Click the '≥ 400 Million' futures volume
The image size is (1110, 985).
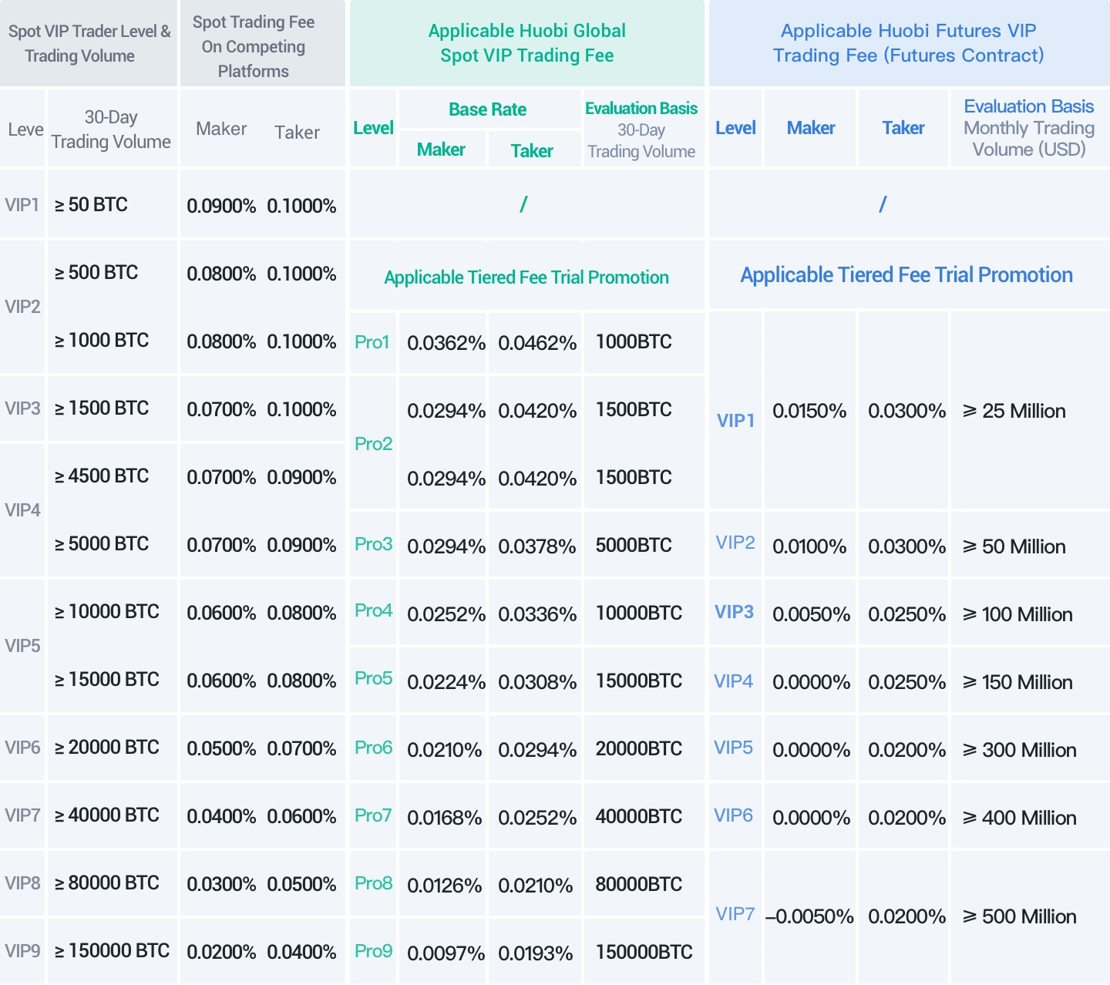1020,818
